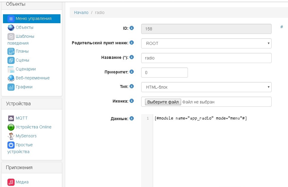Open the green Devices Online icon
This screenshot has height=187, width=288.
click(11, 127)
